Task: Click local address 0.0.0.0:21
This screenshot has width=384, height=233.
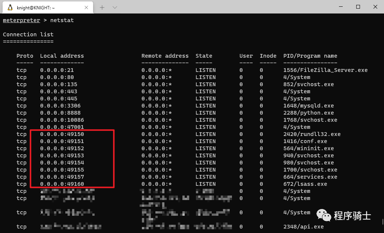Action: point(57,70)
